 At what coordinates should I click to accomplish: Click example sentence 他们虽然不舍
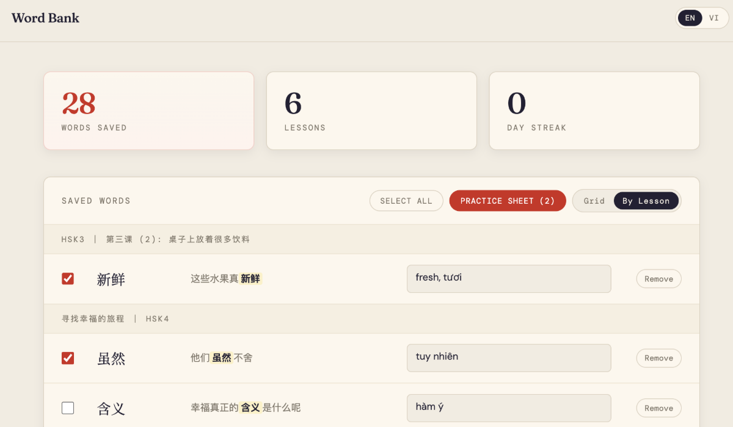[221, 358]
